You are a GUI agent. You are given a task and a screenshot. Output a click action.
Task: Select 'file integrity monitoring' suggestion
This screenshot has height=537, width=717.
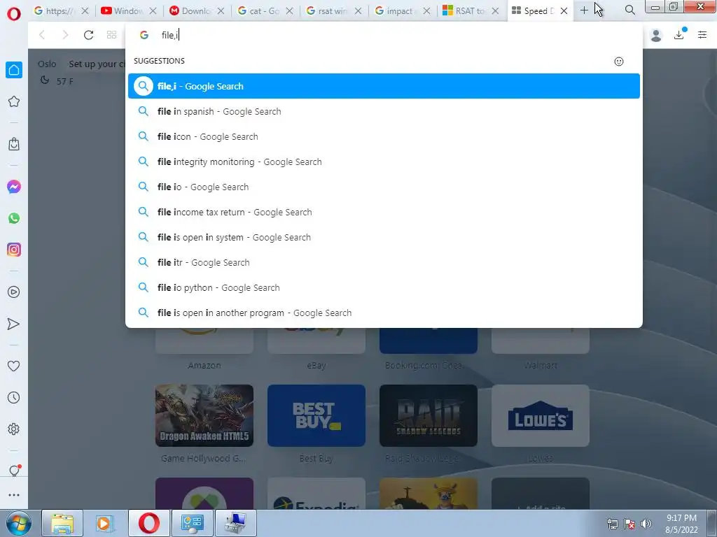384,162
